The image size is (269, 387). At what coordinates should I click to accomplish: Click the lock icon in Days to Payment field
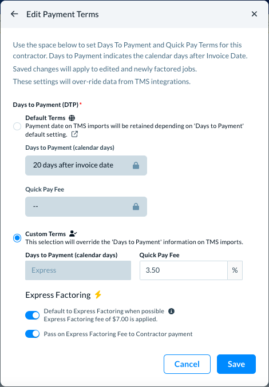[x=136, y=165]
